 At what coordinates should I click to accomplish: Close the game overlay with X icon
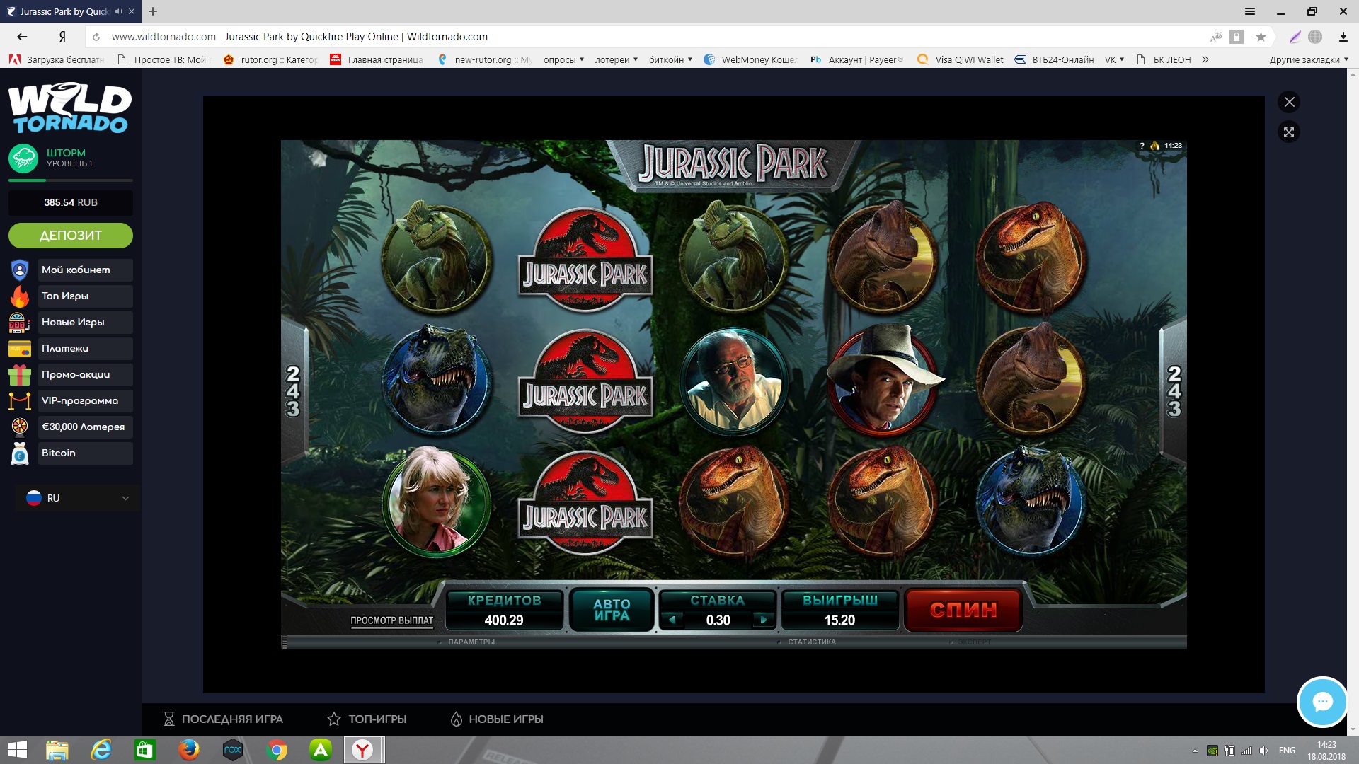[1289, 102]
